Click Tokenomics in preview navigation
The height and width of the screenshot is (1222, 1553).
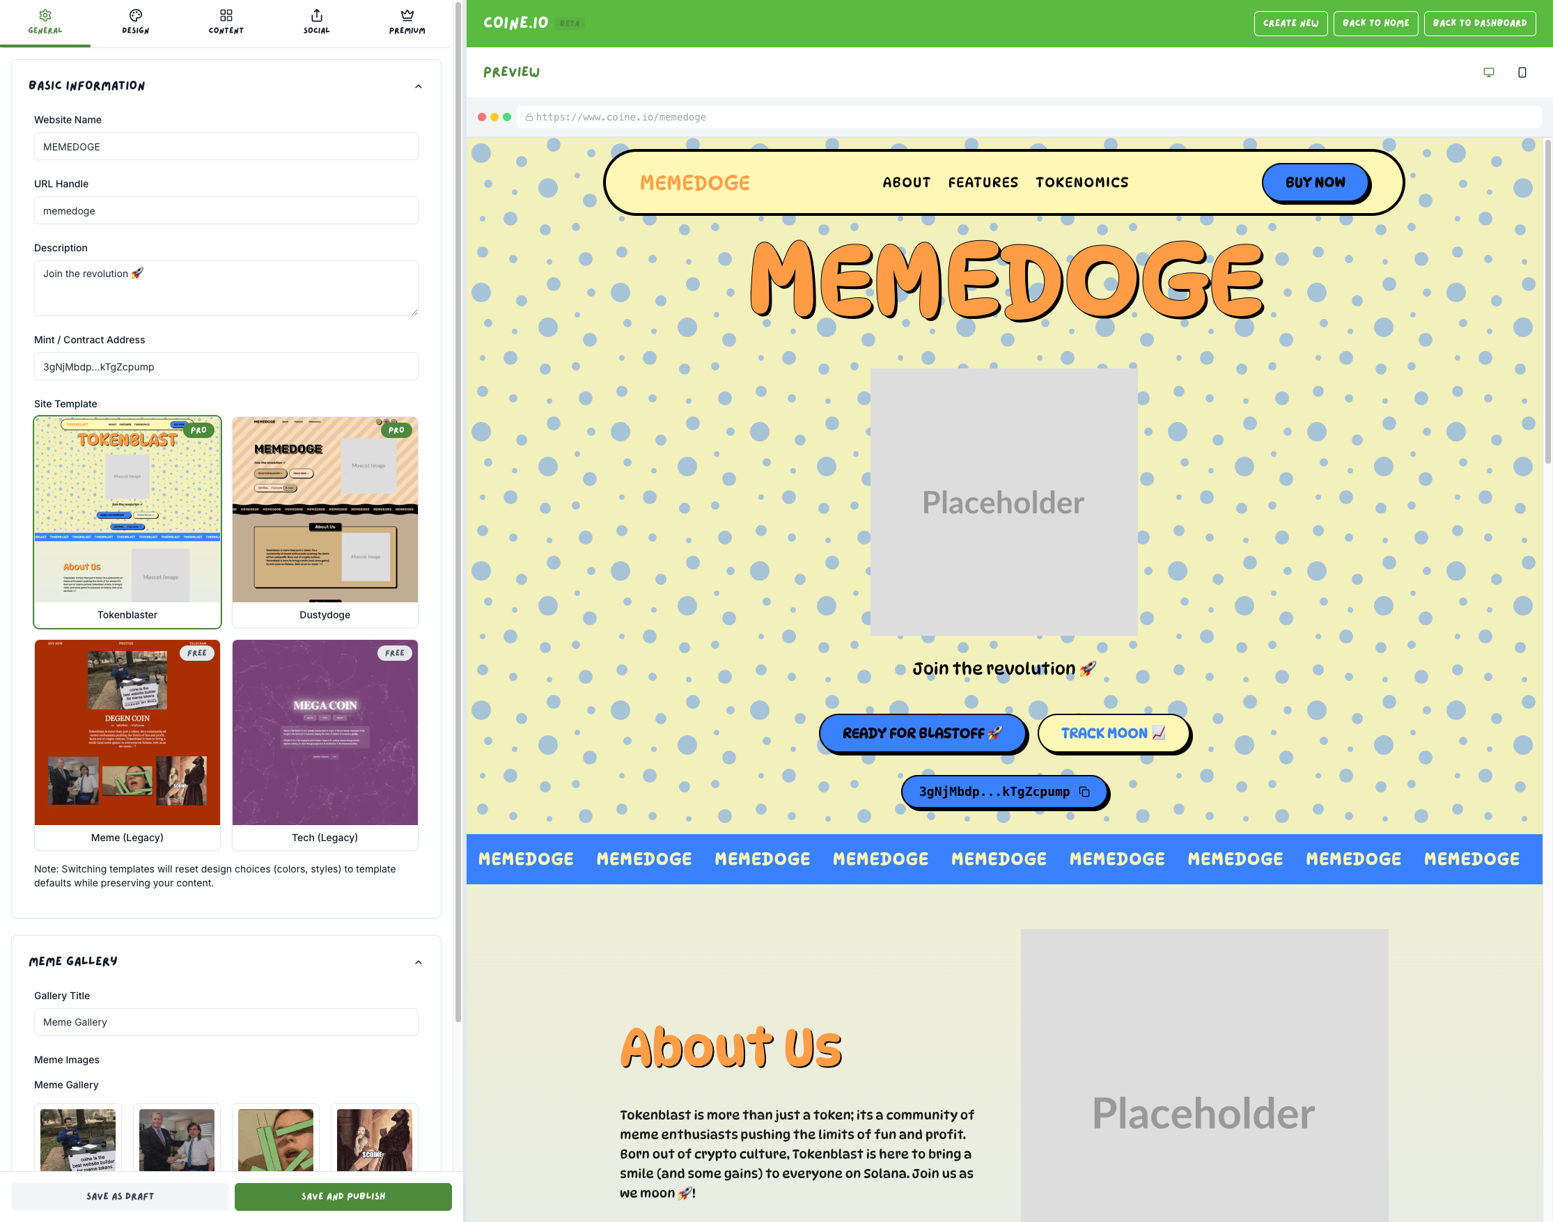(1082, 182)
